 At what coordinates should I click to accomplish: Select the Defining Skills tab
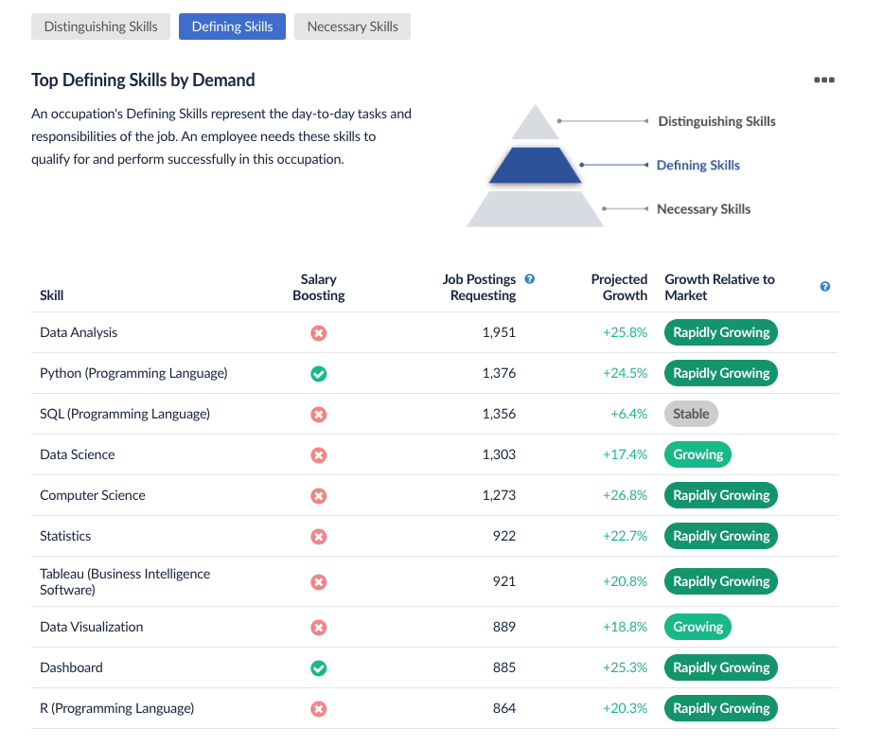pos(232,27)
